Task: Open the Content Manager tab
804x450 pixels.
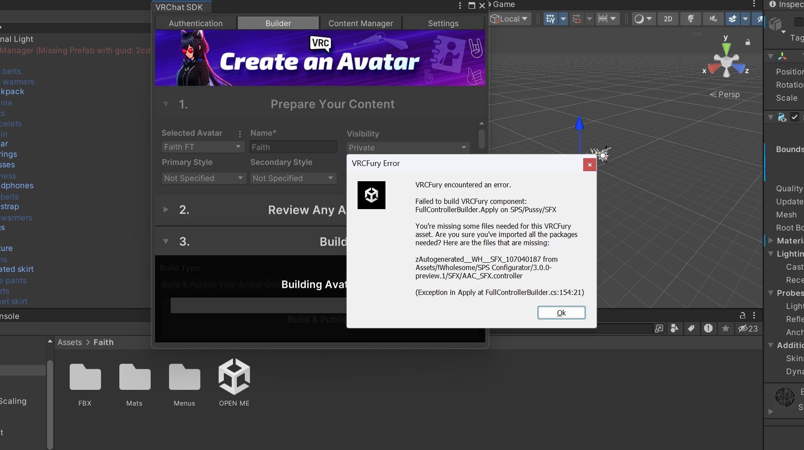Action: click(361, 23)
